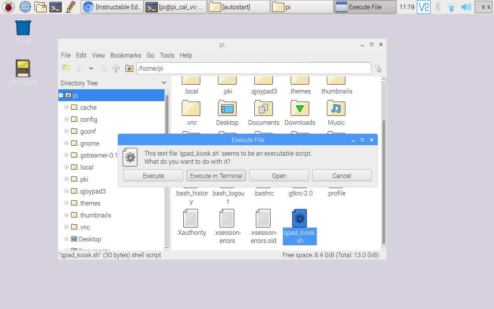Screen dimensions: 494x309
Task: Open terminal from taskbar launcher
Action: (56, 7)
